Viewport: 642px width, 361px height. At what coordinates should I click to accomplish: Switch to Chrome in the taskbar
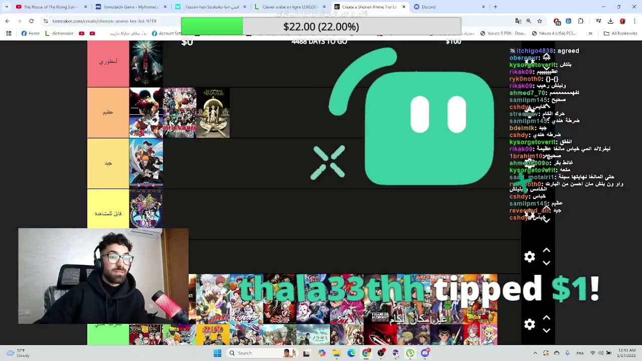pos(366,353)
